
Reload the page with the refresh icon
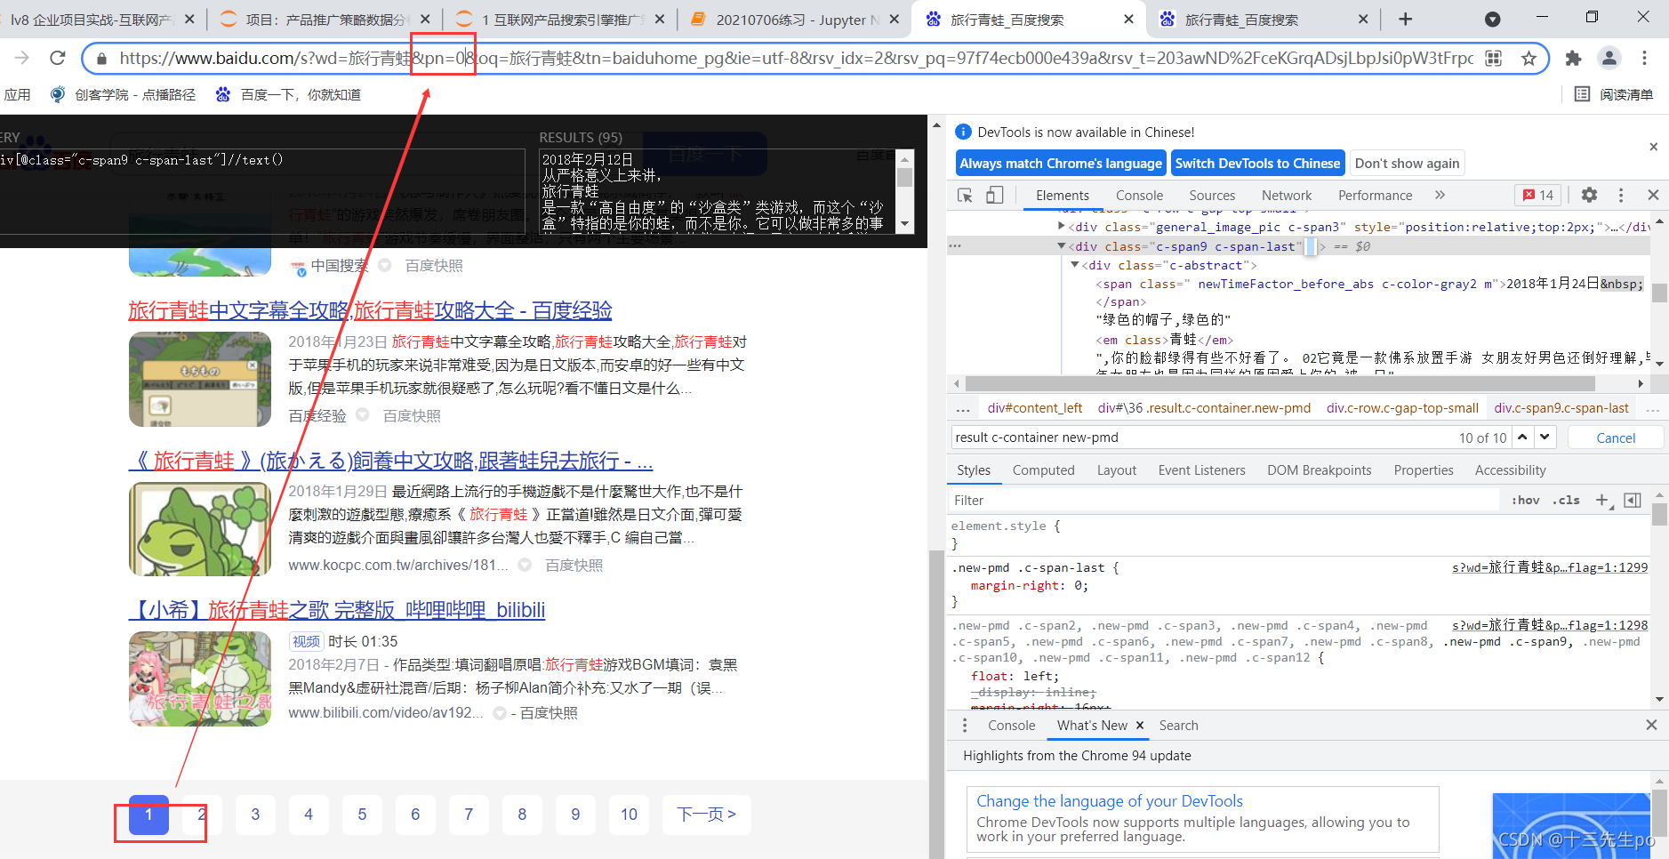click(x=58, y=58)
